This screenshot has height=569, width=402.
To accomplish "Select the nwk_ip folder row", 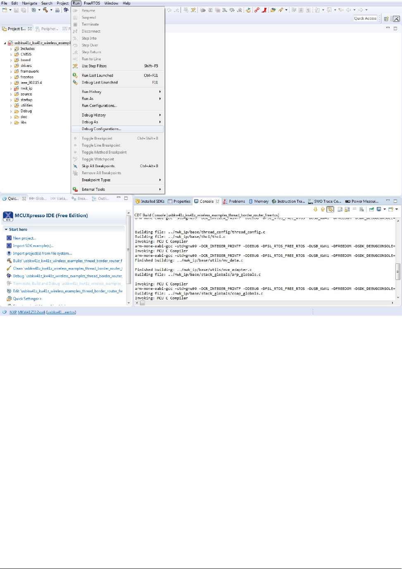I will [x=26, y=88].
